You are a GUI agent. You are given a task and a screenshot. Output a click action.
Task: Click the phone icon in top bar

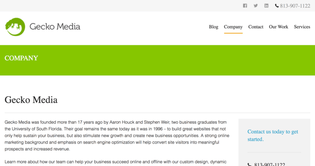277,6
